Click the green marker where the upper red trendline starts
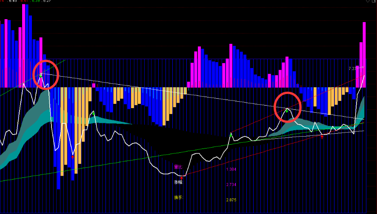 tap(231, 135)
